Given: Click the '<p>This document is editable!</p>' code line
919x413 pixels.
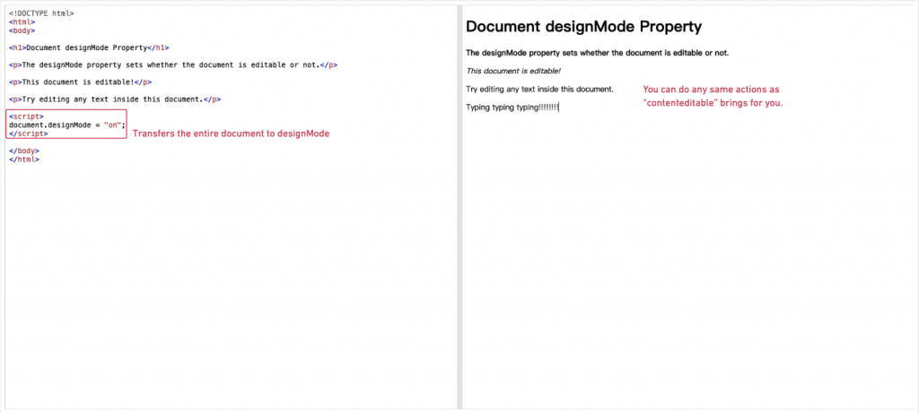Looking at the screenshot, I should (80, 82).
